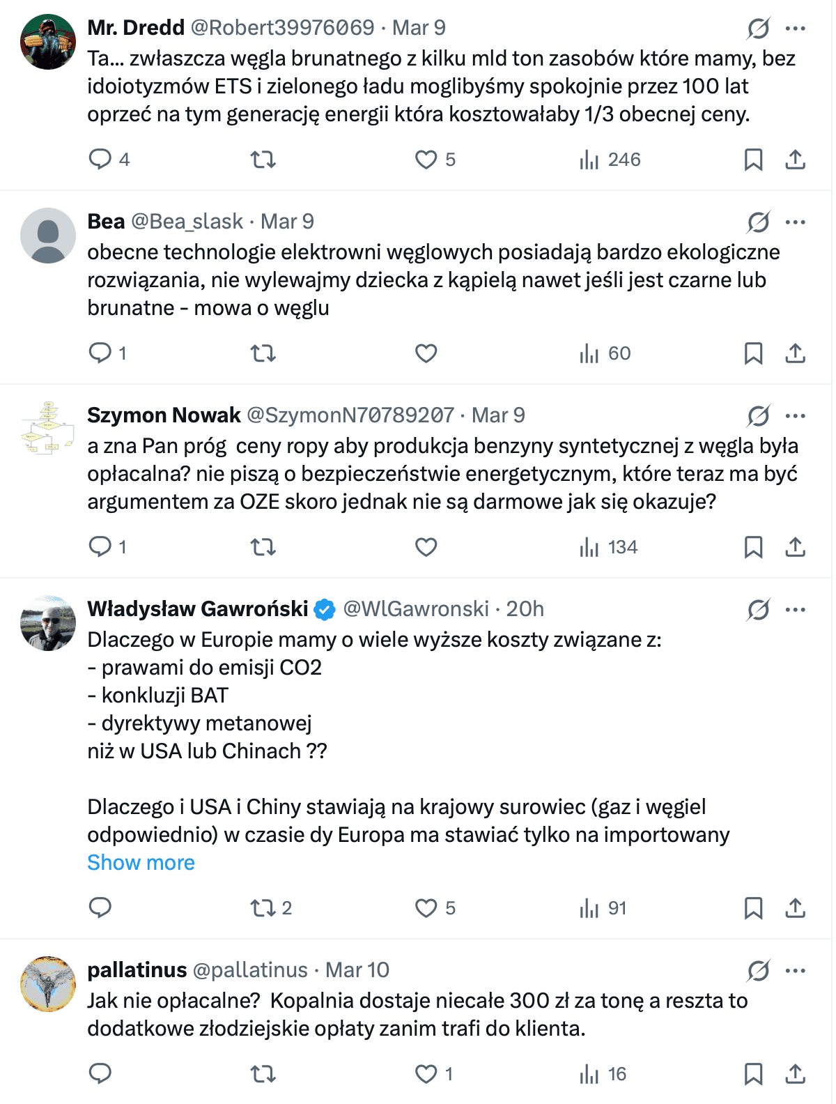836x1104 pixels.
Task: Bookmark Władysław Gawroński's tweet
Action: pyautogui.click(x=753, y=908)
